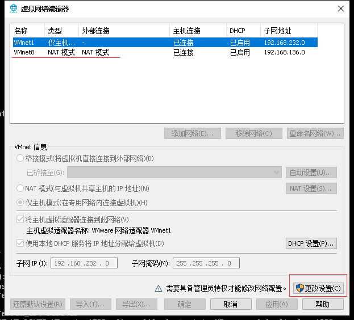Open 自动设置 button
The image size is (354, 320).
coord(311,172)
